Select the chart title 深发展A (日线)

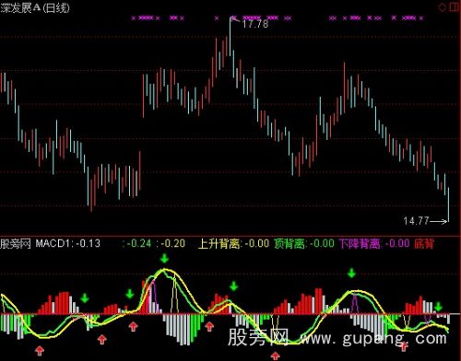click(35, 7)
